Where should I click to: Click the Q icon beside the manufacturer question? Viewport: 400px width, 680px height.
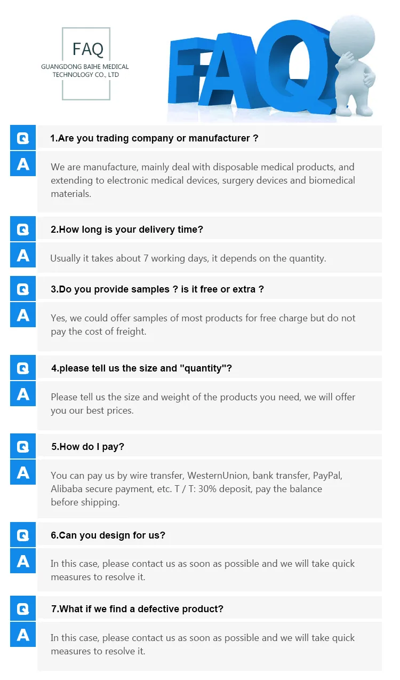tap(23, 138)
